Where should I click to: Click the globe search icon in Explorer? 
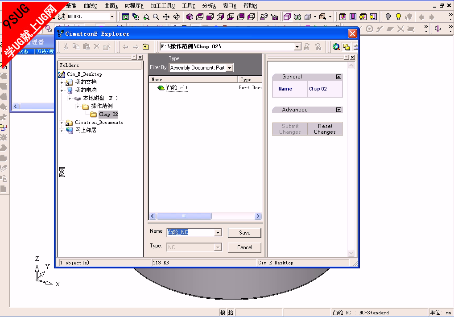pos(336,47)
